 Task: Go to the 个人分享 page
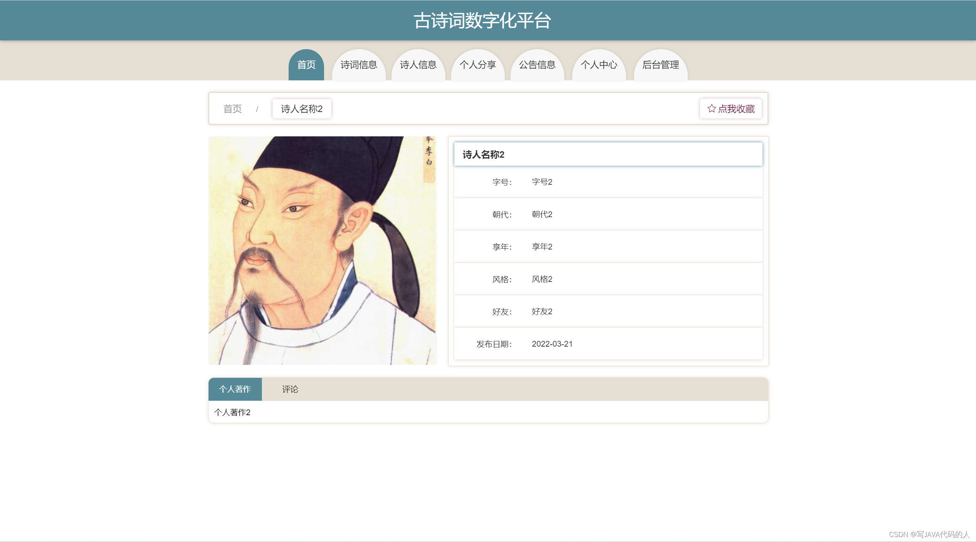coord(478,65)
